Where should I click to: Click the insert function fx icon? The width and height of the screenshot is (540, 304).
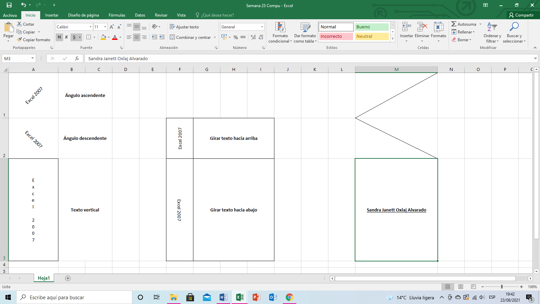77,58
